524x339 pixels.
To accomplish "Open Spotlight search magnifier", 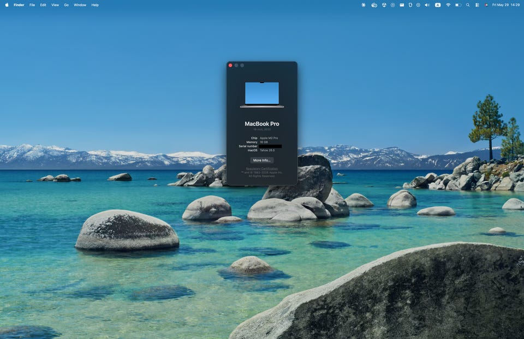I will click(468, 5).
